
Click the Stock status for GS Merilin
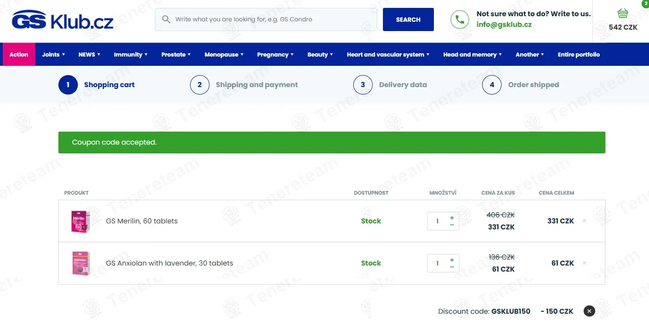pyautogui.click(x=371, y=221)
